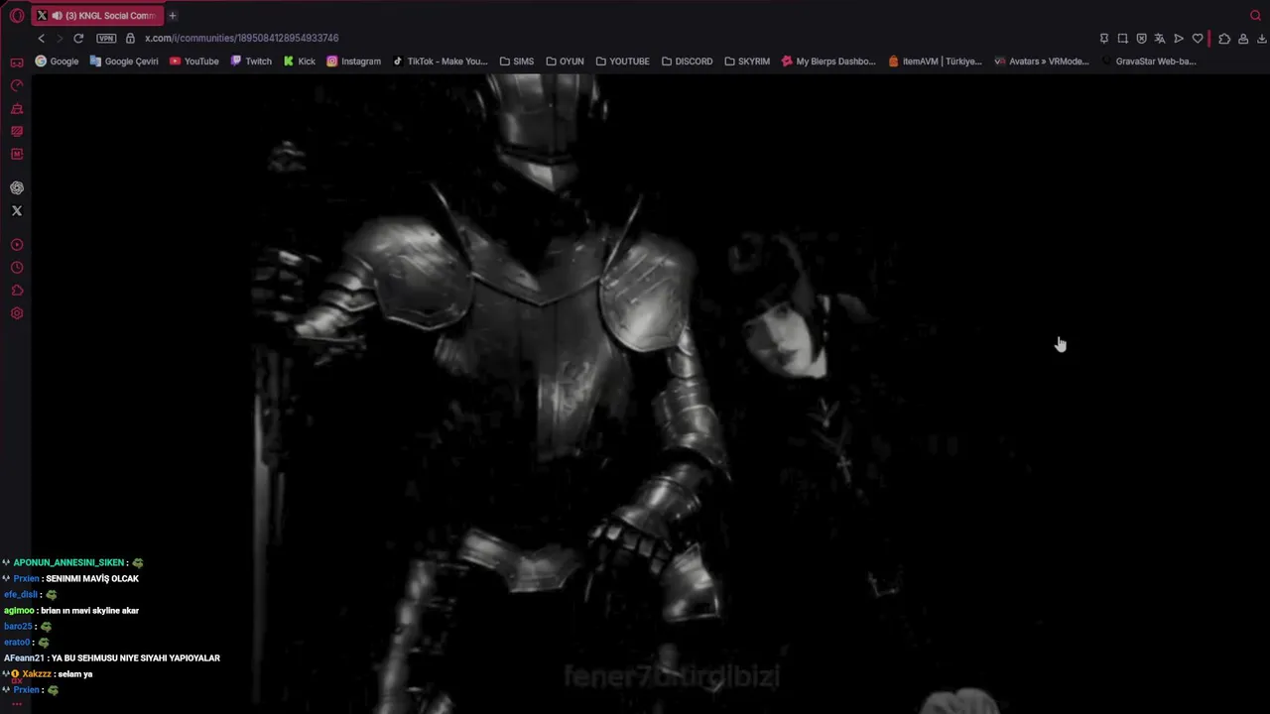The width and height of the screenshot is (1270, 714).
Task: Open the tab search magnifier icon
Action: pyautogui.click(x=1255, y=16)
